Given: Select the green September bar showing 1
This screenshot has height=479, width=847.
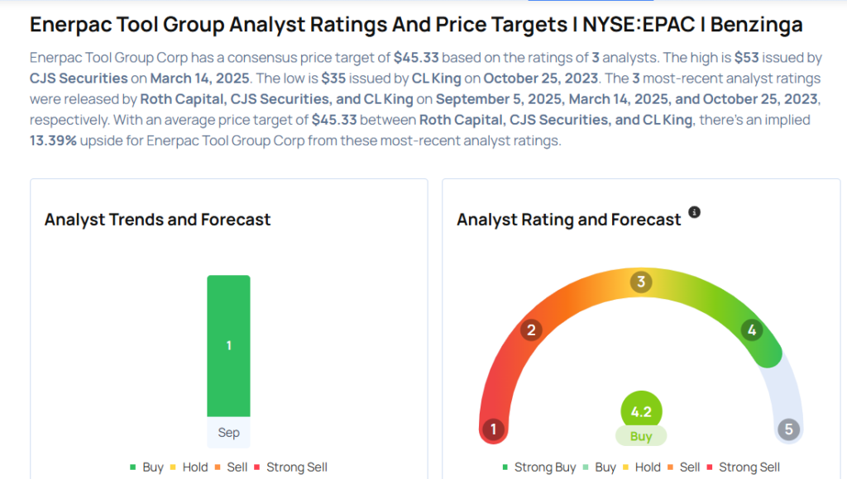Looking at the screenshot, I should [x=228, y=345].
